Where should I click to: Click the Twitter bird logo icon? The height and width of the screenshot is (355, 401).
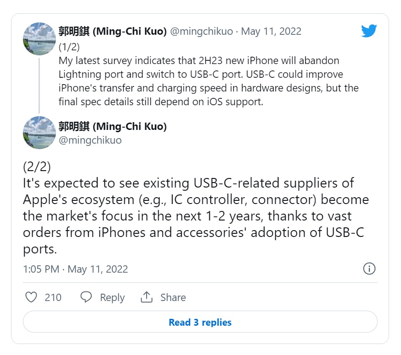pyautogui.click(x=368, y=31)
